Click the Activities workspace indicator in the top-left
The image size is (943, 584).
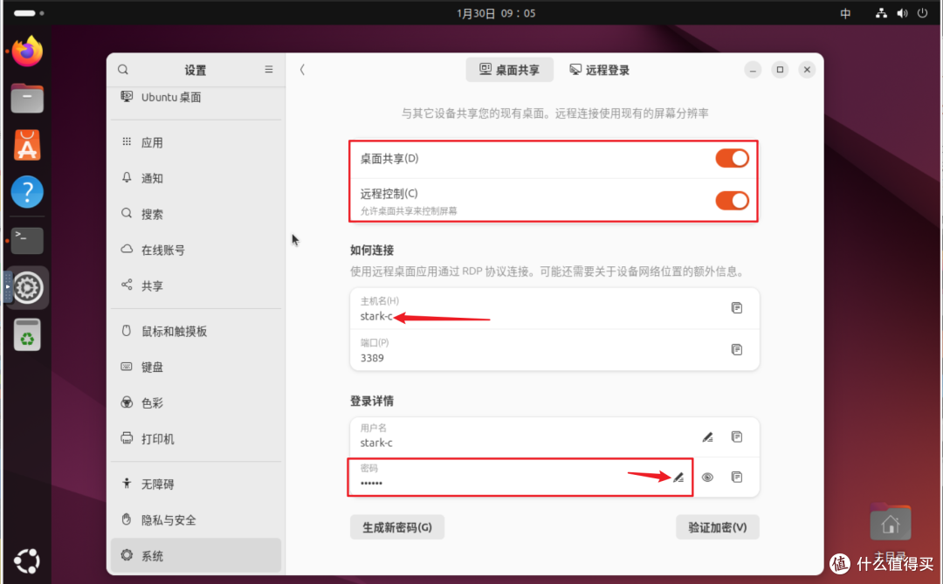pyautogui.click(x=28, y=12)
